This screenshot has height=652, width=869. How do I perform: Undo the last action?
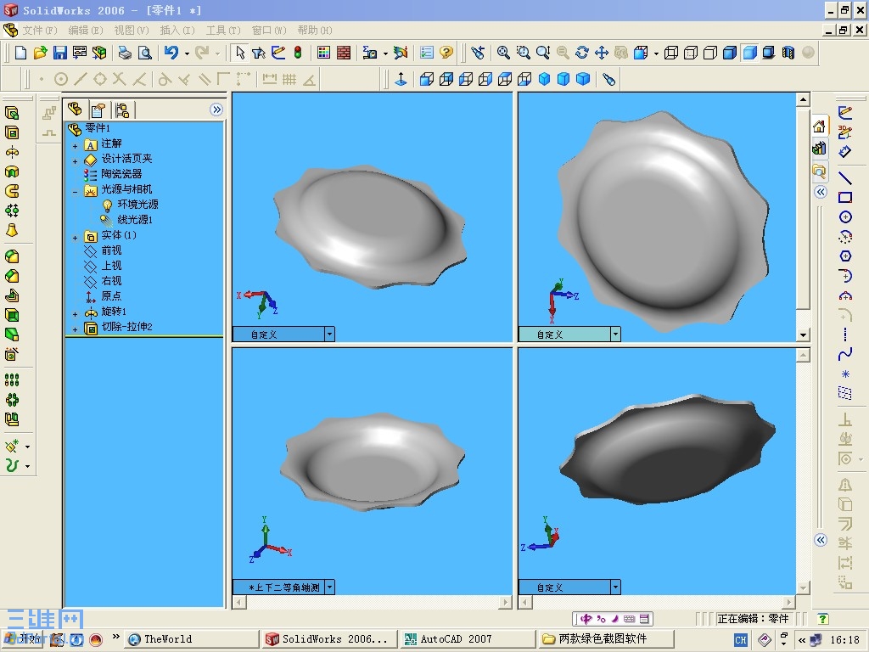point(171,53)
